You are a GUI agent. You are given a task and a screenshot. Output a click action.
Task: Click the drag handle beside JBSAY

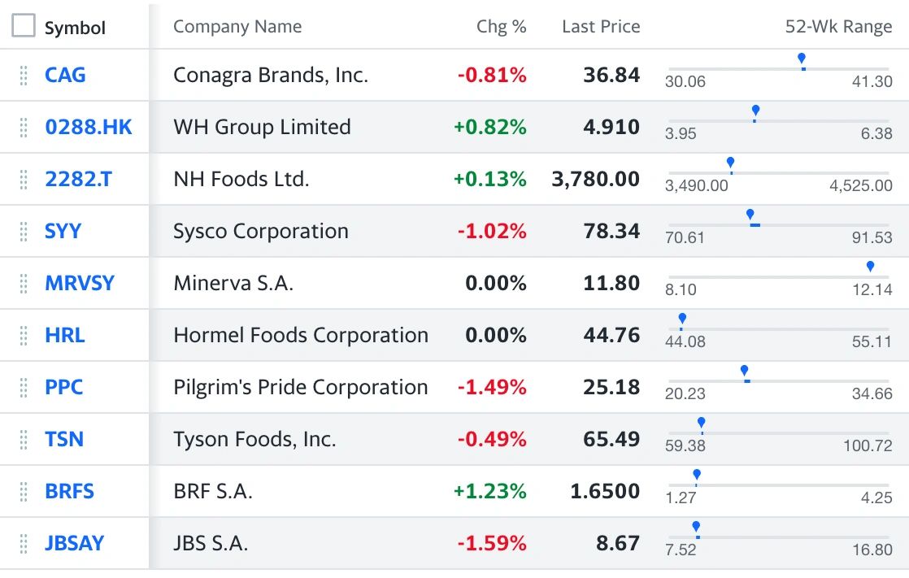click(24, 544)
